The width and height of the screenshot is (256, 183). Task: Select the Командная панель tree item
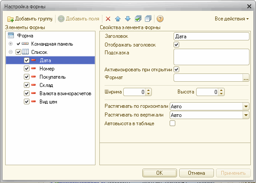click(x=52, y=44)
